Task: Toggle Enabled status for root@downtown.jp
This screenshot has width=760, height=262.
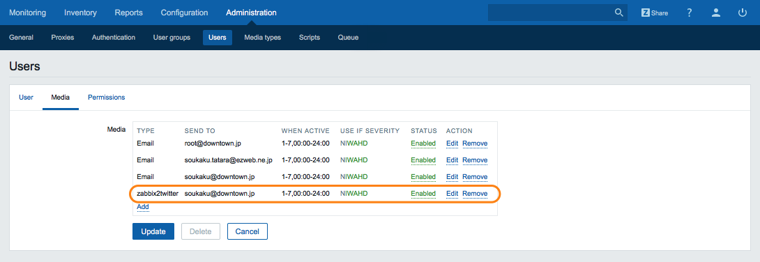Action: [x=423, y=144]
